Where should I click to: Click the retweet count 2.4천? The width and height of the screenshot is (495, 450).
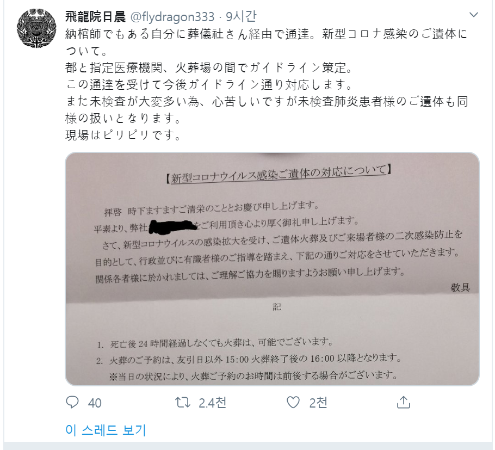(213, 403)
